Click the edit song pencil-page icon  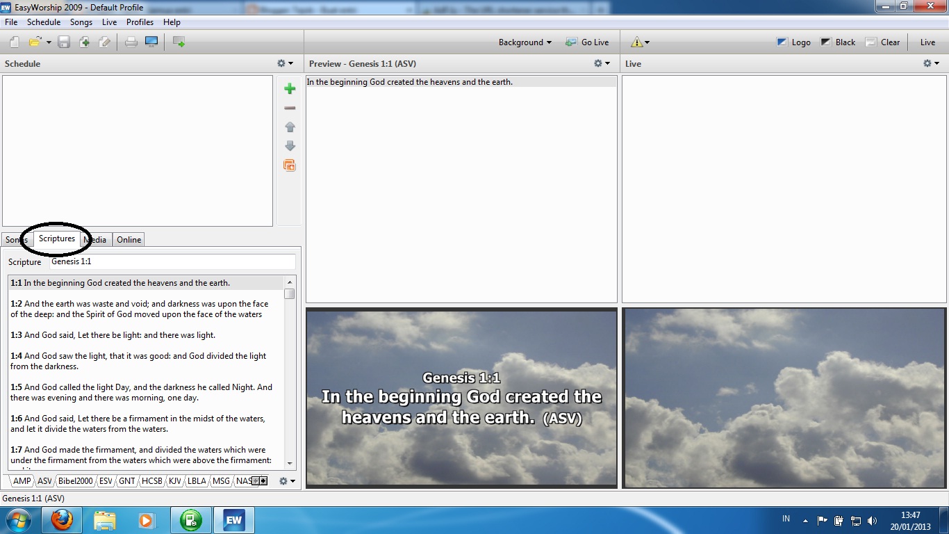click(104, 42)
